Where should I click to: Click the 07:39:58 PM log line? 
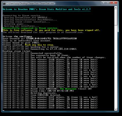(50, 85)
